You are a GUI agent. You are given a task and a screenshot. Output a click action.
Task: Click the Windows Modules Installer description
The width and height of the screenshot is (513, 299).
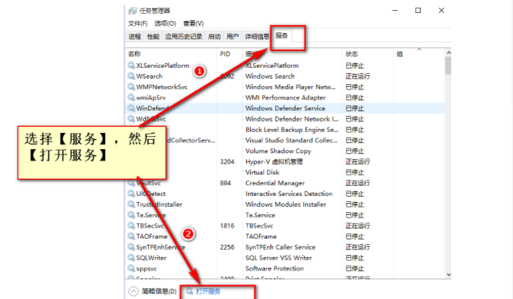285,204
